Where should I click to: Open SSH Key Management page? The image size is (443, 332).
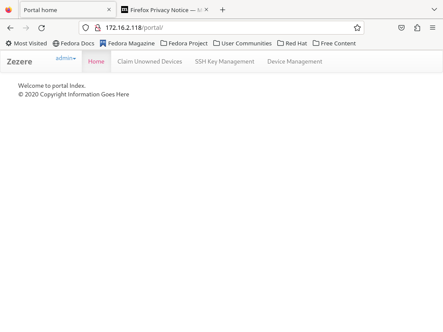[225, 61]
